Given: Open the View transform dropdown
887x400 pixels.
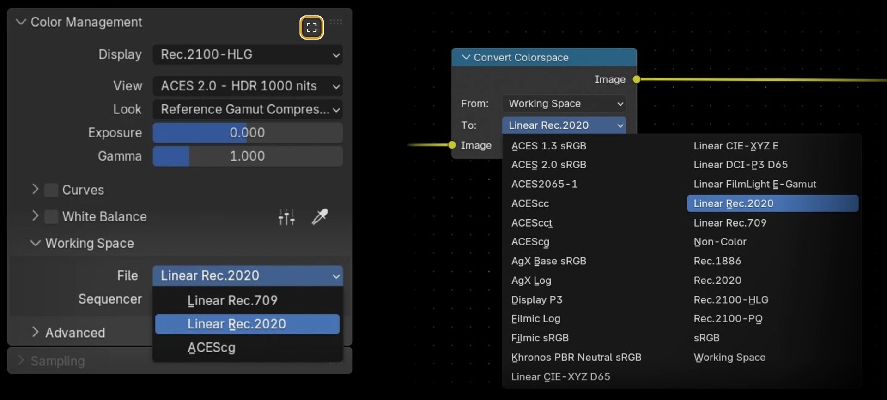Looking at the screenshot, I should pyautogui.click(x=248, y=86).
